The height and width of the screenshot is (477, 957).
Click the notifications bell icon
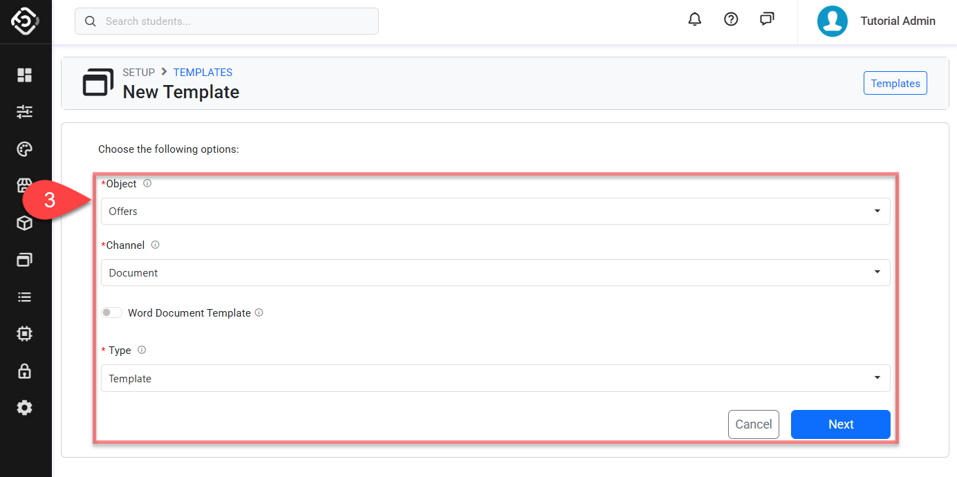point(695,19)
